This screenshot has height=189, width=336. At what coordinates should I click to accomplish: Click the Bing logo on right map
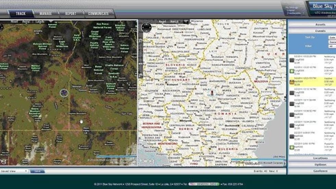pyautogui.click(x=147, y=161)
